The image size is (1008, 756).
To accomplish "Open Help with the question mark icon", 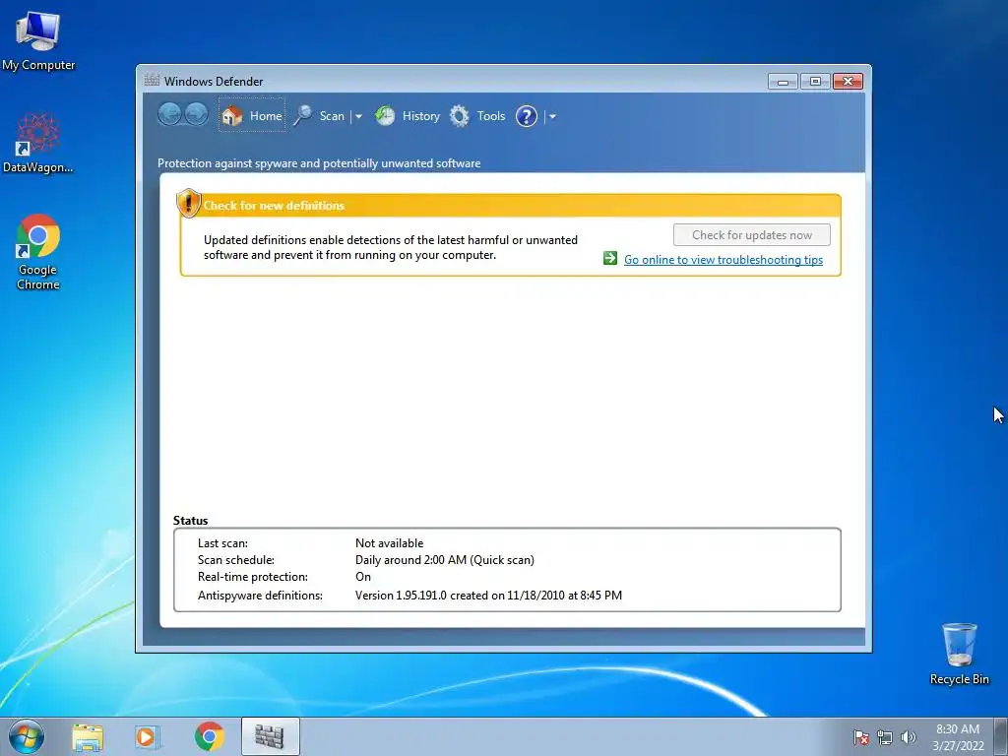I will (x=527, y=116).
